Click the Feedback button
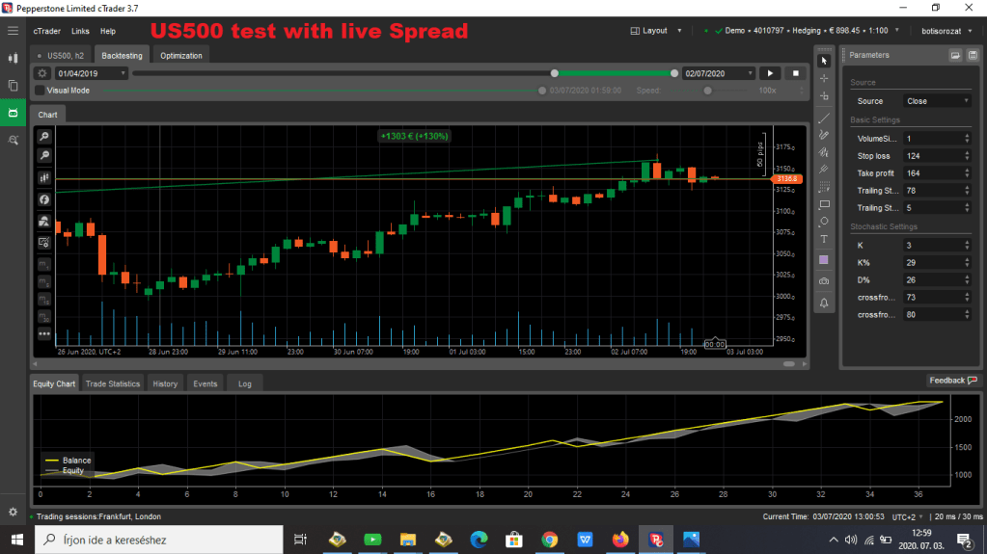 pyautogui.click(x=951, y=381)
